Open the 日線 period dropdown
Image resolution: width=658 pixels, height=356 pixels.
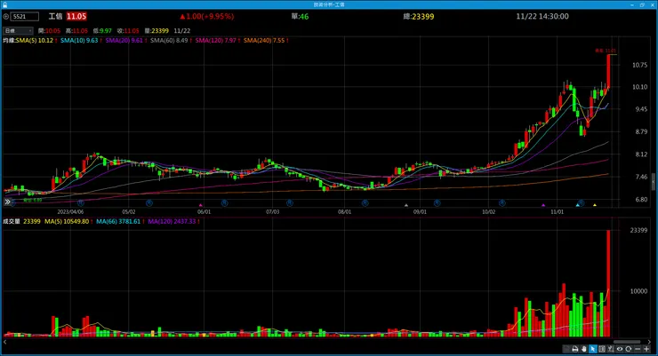point(18,30)
